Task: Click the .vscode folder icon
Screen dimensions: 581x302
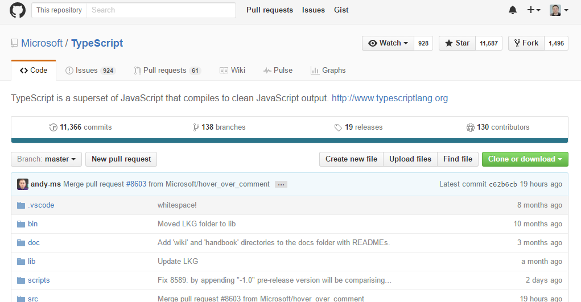Action: coord(21,205)
